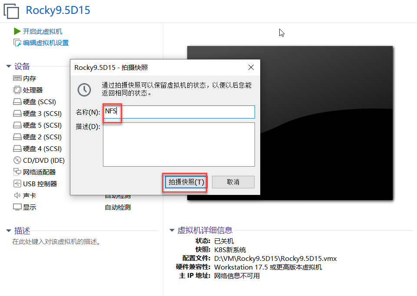This screenshot has height=296, width=417.
Task: Focus the 名称 snapshot name field
Action: point(179,112)
